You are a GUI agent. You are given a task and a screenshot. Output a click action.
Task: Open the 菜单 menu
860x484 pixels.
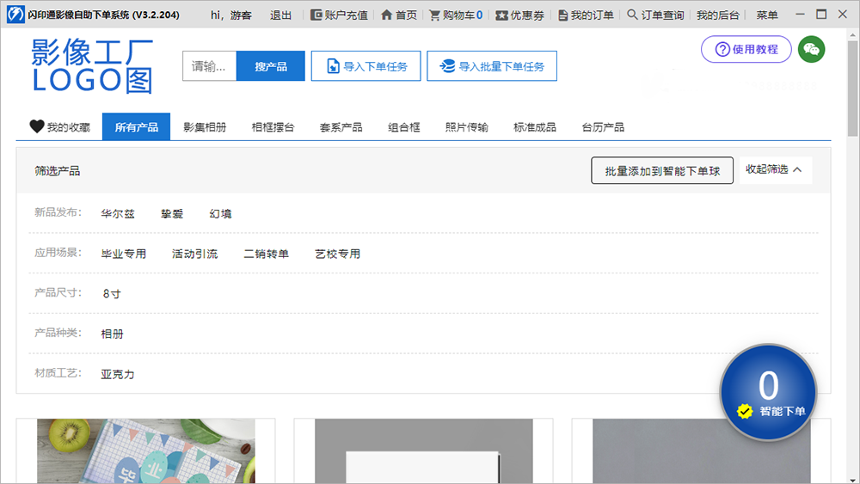[767, 15]
